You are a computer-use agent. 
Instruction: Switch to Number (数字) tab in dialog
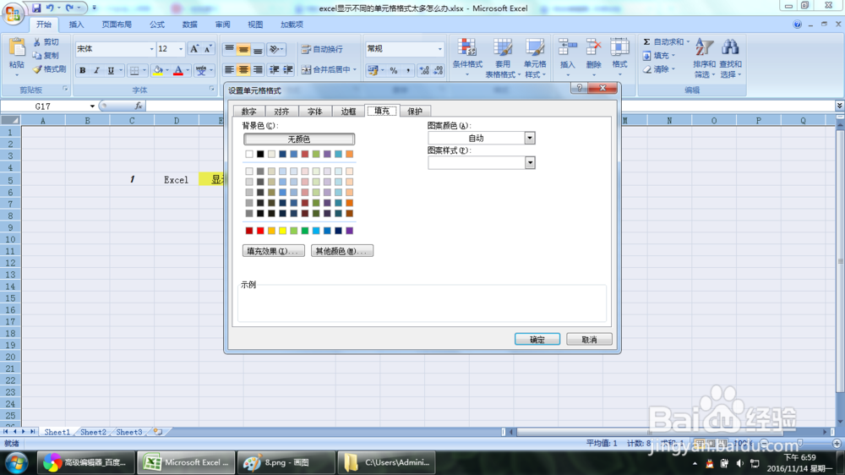(248, 111)
